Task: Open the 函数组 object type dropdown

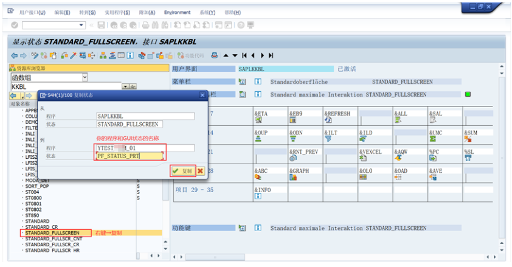Action: 85,77
